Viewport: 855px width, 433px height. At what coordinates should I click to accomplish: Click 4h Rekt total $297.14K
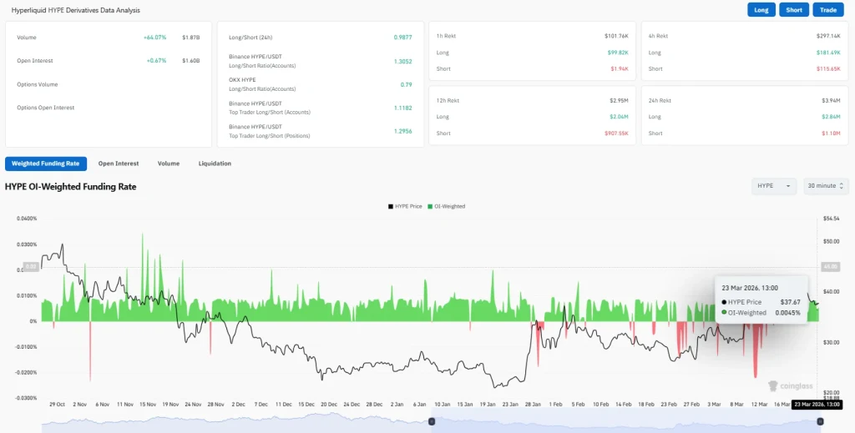(x=828, y=36)
